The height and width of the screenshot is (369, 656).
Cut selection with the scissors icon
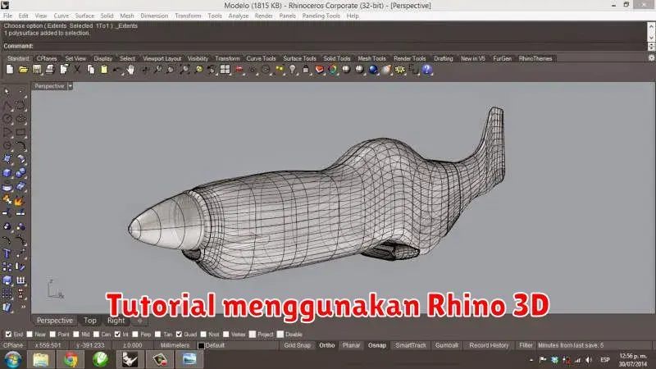tap(77, 70)
